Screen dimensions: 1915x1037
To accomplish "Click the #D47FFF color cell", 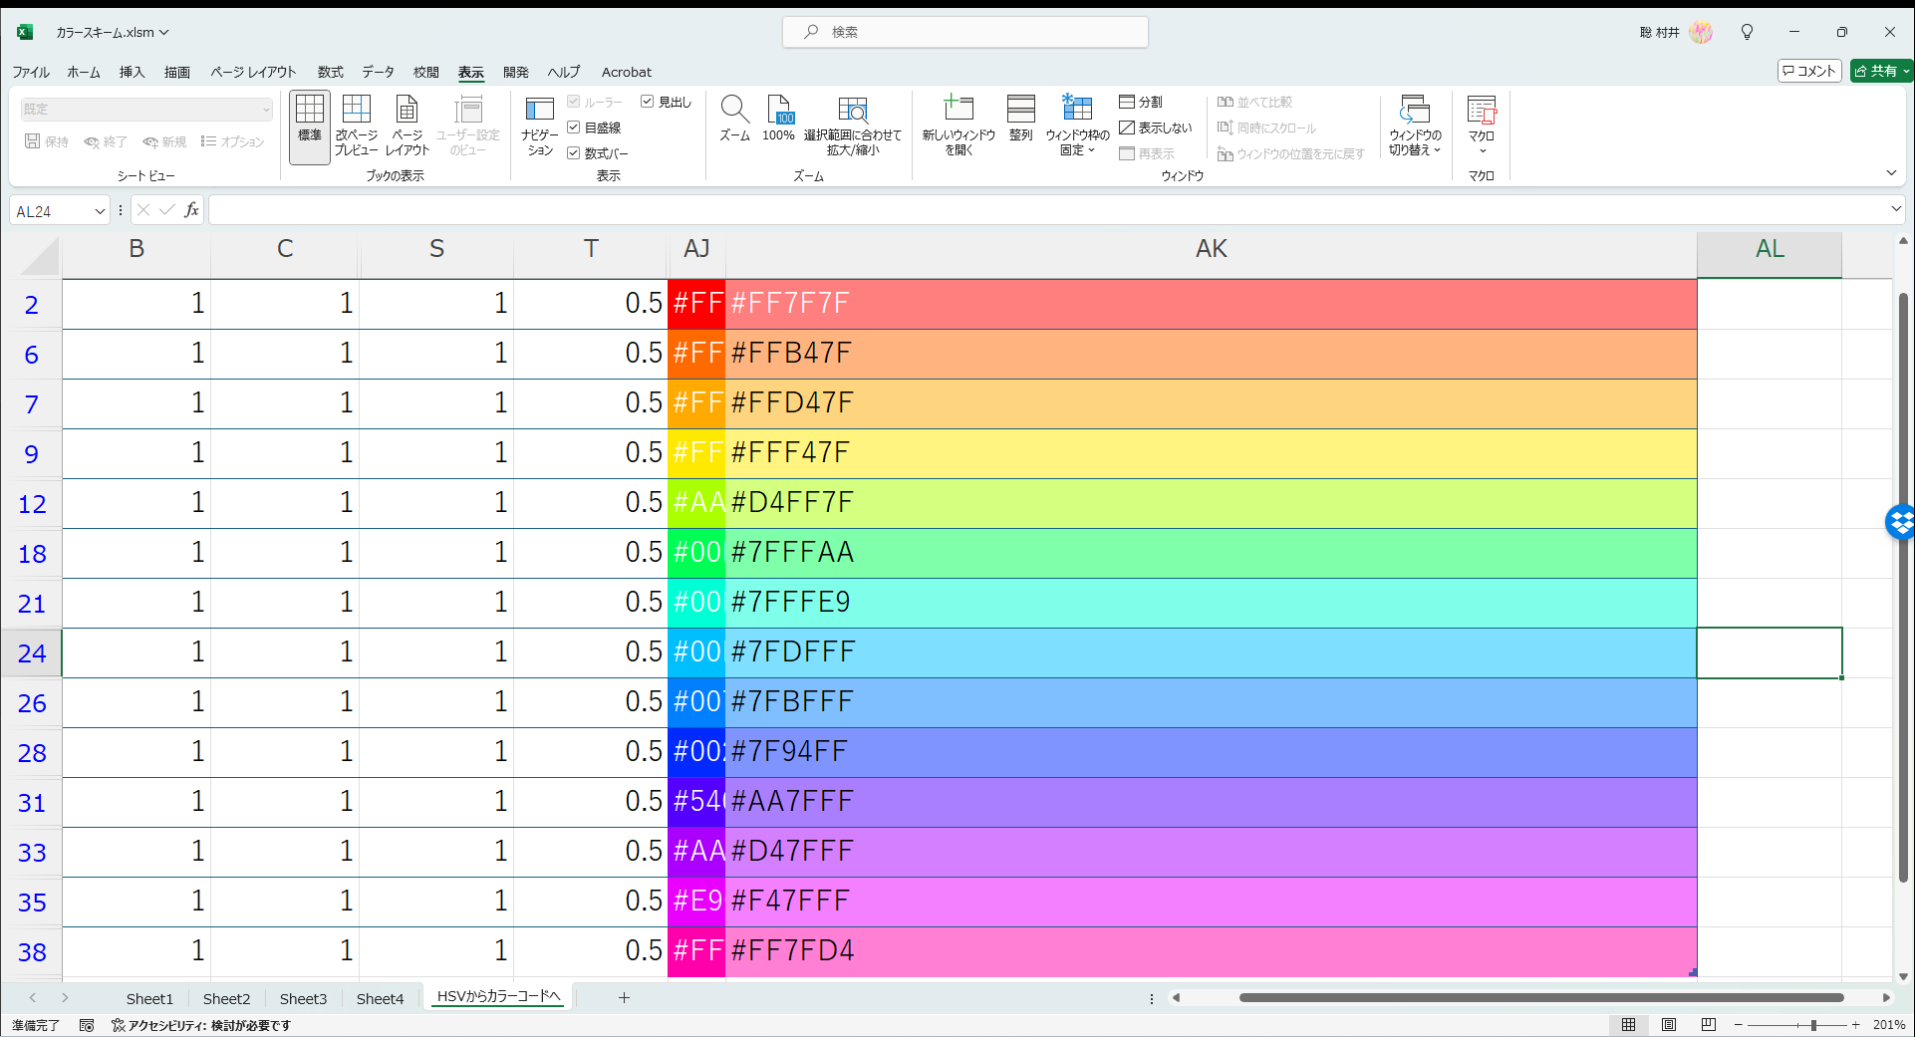I will (1211, 852).
